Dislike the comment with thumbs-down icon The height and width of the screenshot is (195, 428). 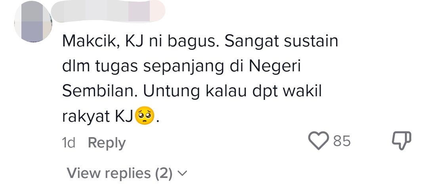[401, 141]
